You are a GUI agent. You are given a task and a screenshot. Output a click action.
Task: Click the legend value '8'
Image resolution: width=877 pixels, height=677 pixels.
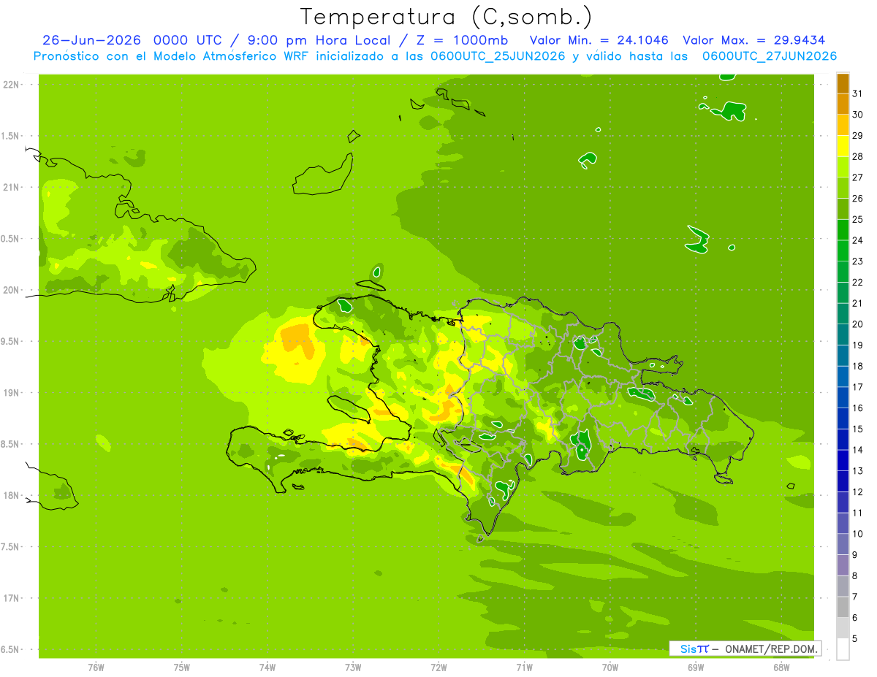click(855, 576)
